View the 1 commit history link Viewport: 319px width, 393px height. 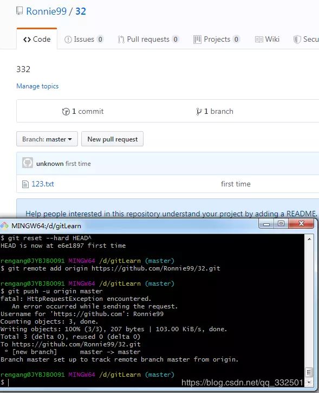(x=83, y=111)
